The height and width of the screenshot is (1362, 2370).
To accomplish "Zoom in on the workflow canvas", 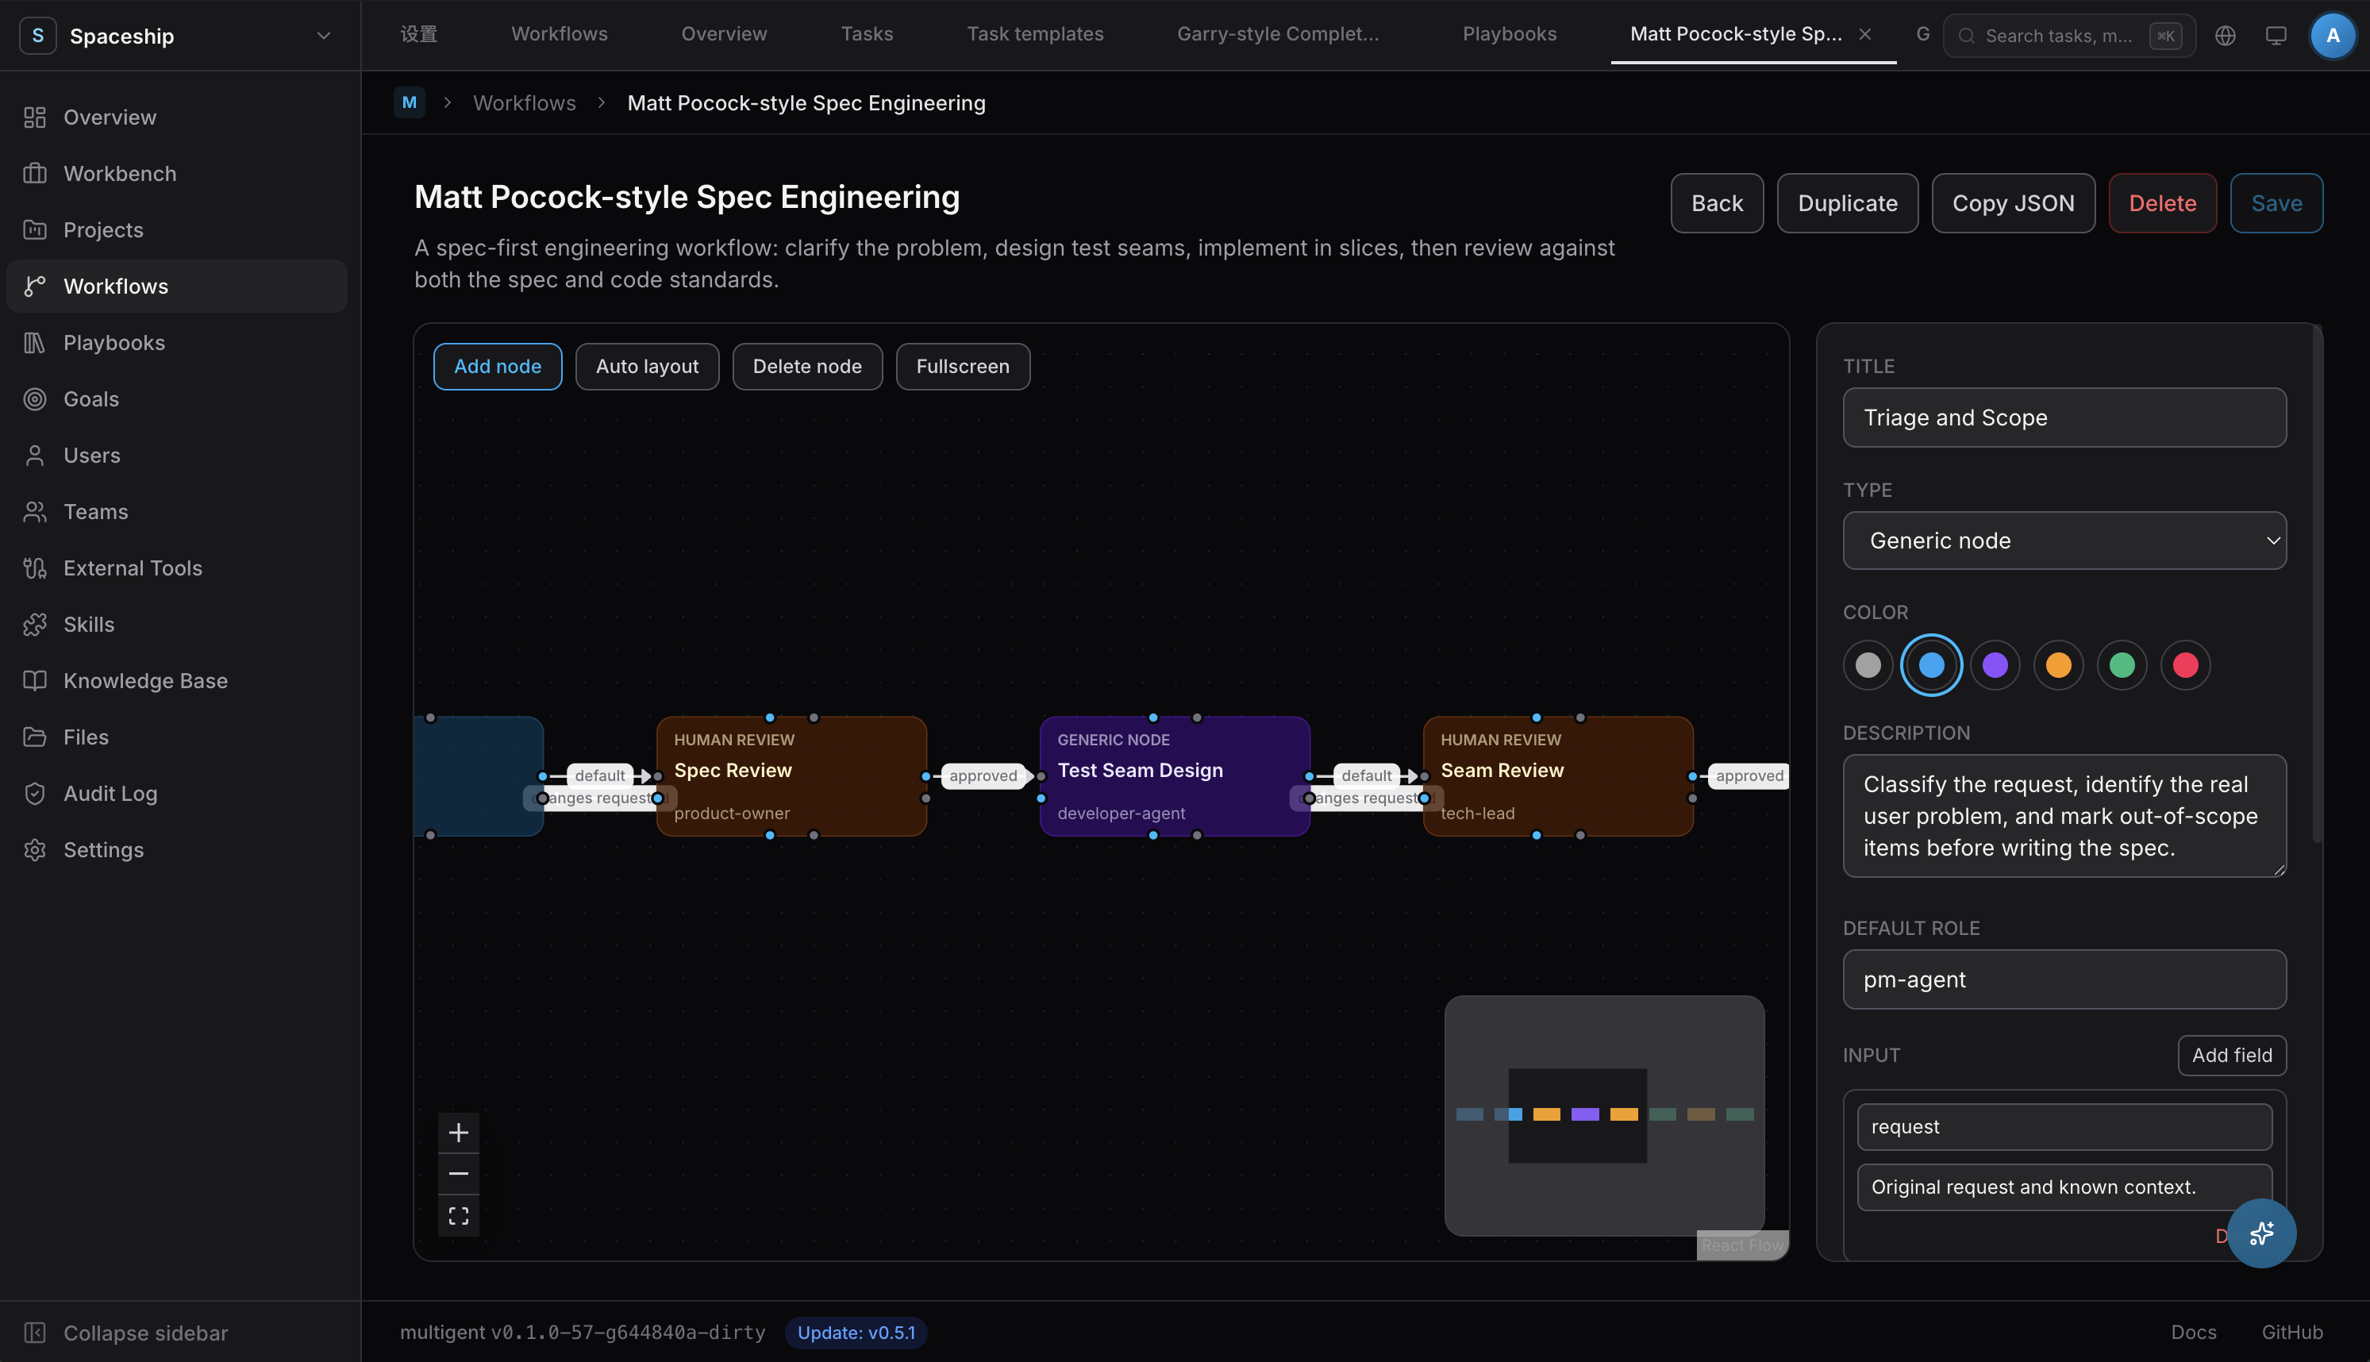I will point(458,1133).
